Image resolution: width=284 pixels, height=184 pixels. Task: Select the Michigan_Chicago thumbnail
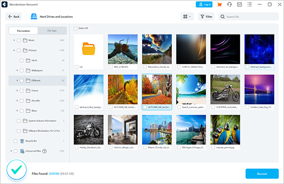[191, 129]
